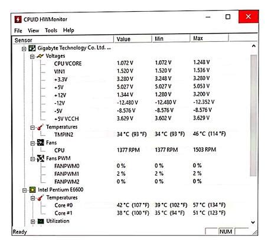This screenshot has height=243, width=271.
Task: Select the CPU VCORE row
Action: (x=132, y=63)
